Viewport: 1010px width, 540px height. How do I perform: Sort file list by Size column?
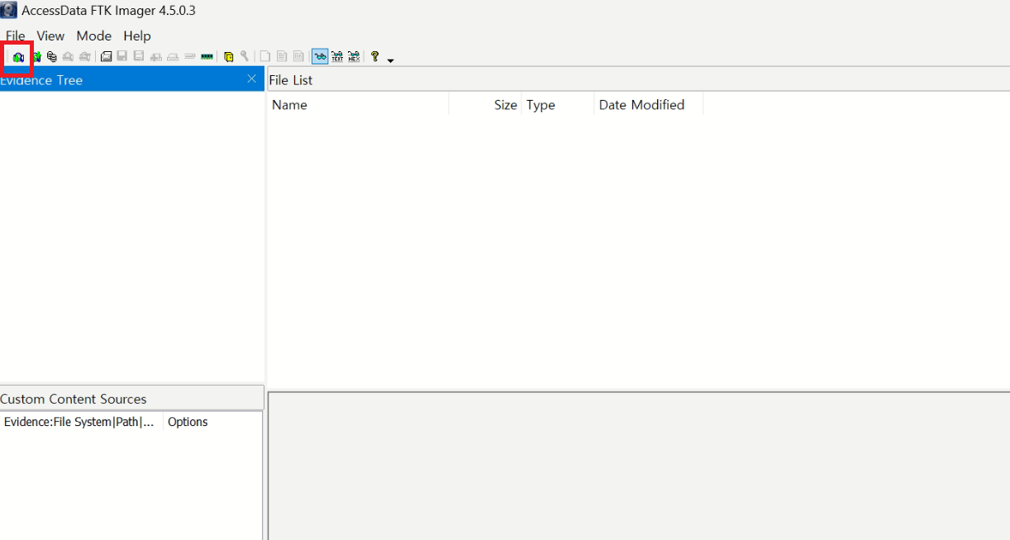pos(485,105)
